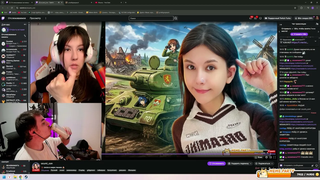The height and width of the screenshot is (180, 320).
Task: Open browser tab search dropdown
Action: click(x=3, y=2)
